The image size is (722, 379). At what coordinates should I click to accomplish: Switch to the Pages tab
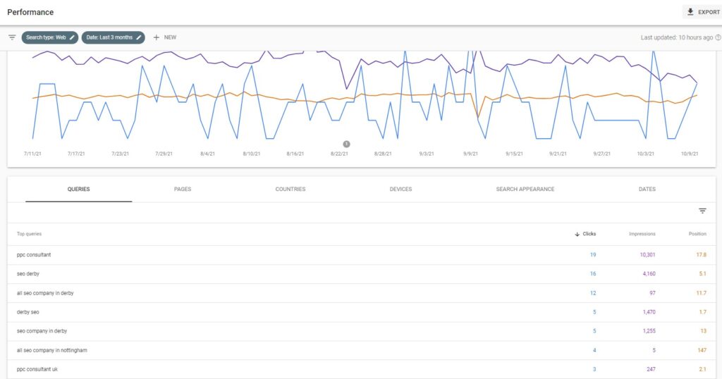tap(183, 189)
